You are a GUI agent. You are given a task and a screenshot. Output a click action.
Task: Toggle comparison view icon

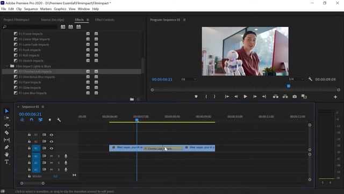point(304,96)
